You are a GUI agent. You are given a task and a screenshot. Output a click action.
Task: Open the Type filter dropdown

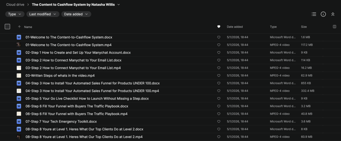tap(15, 14)
